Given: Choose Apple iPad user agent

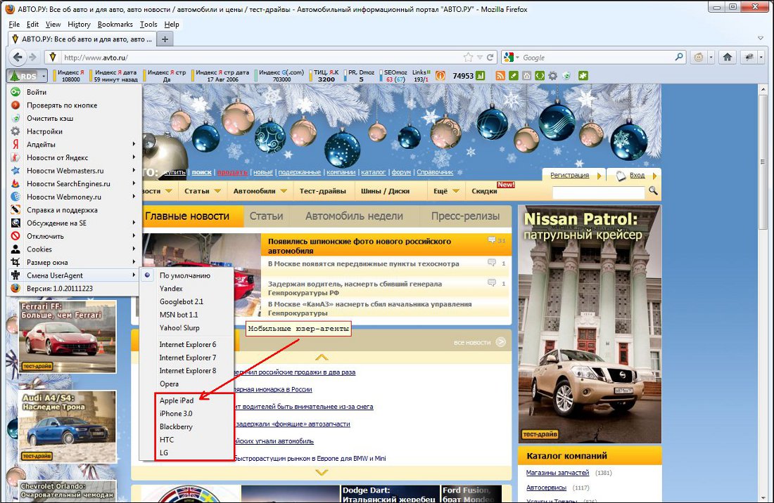Looking at the screenshot, I should point(177,400).
